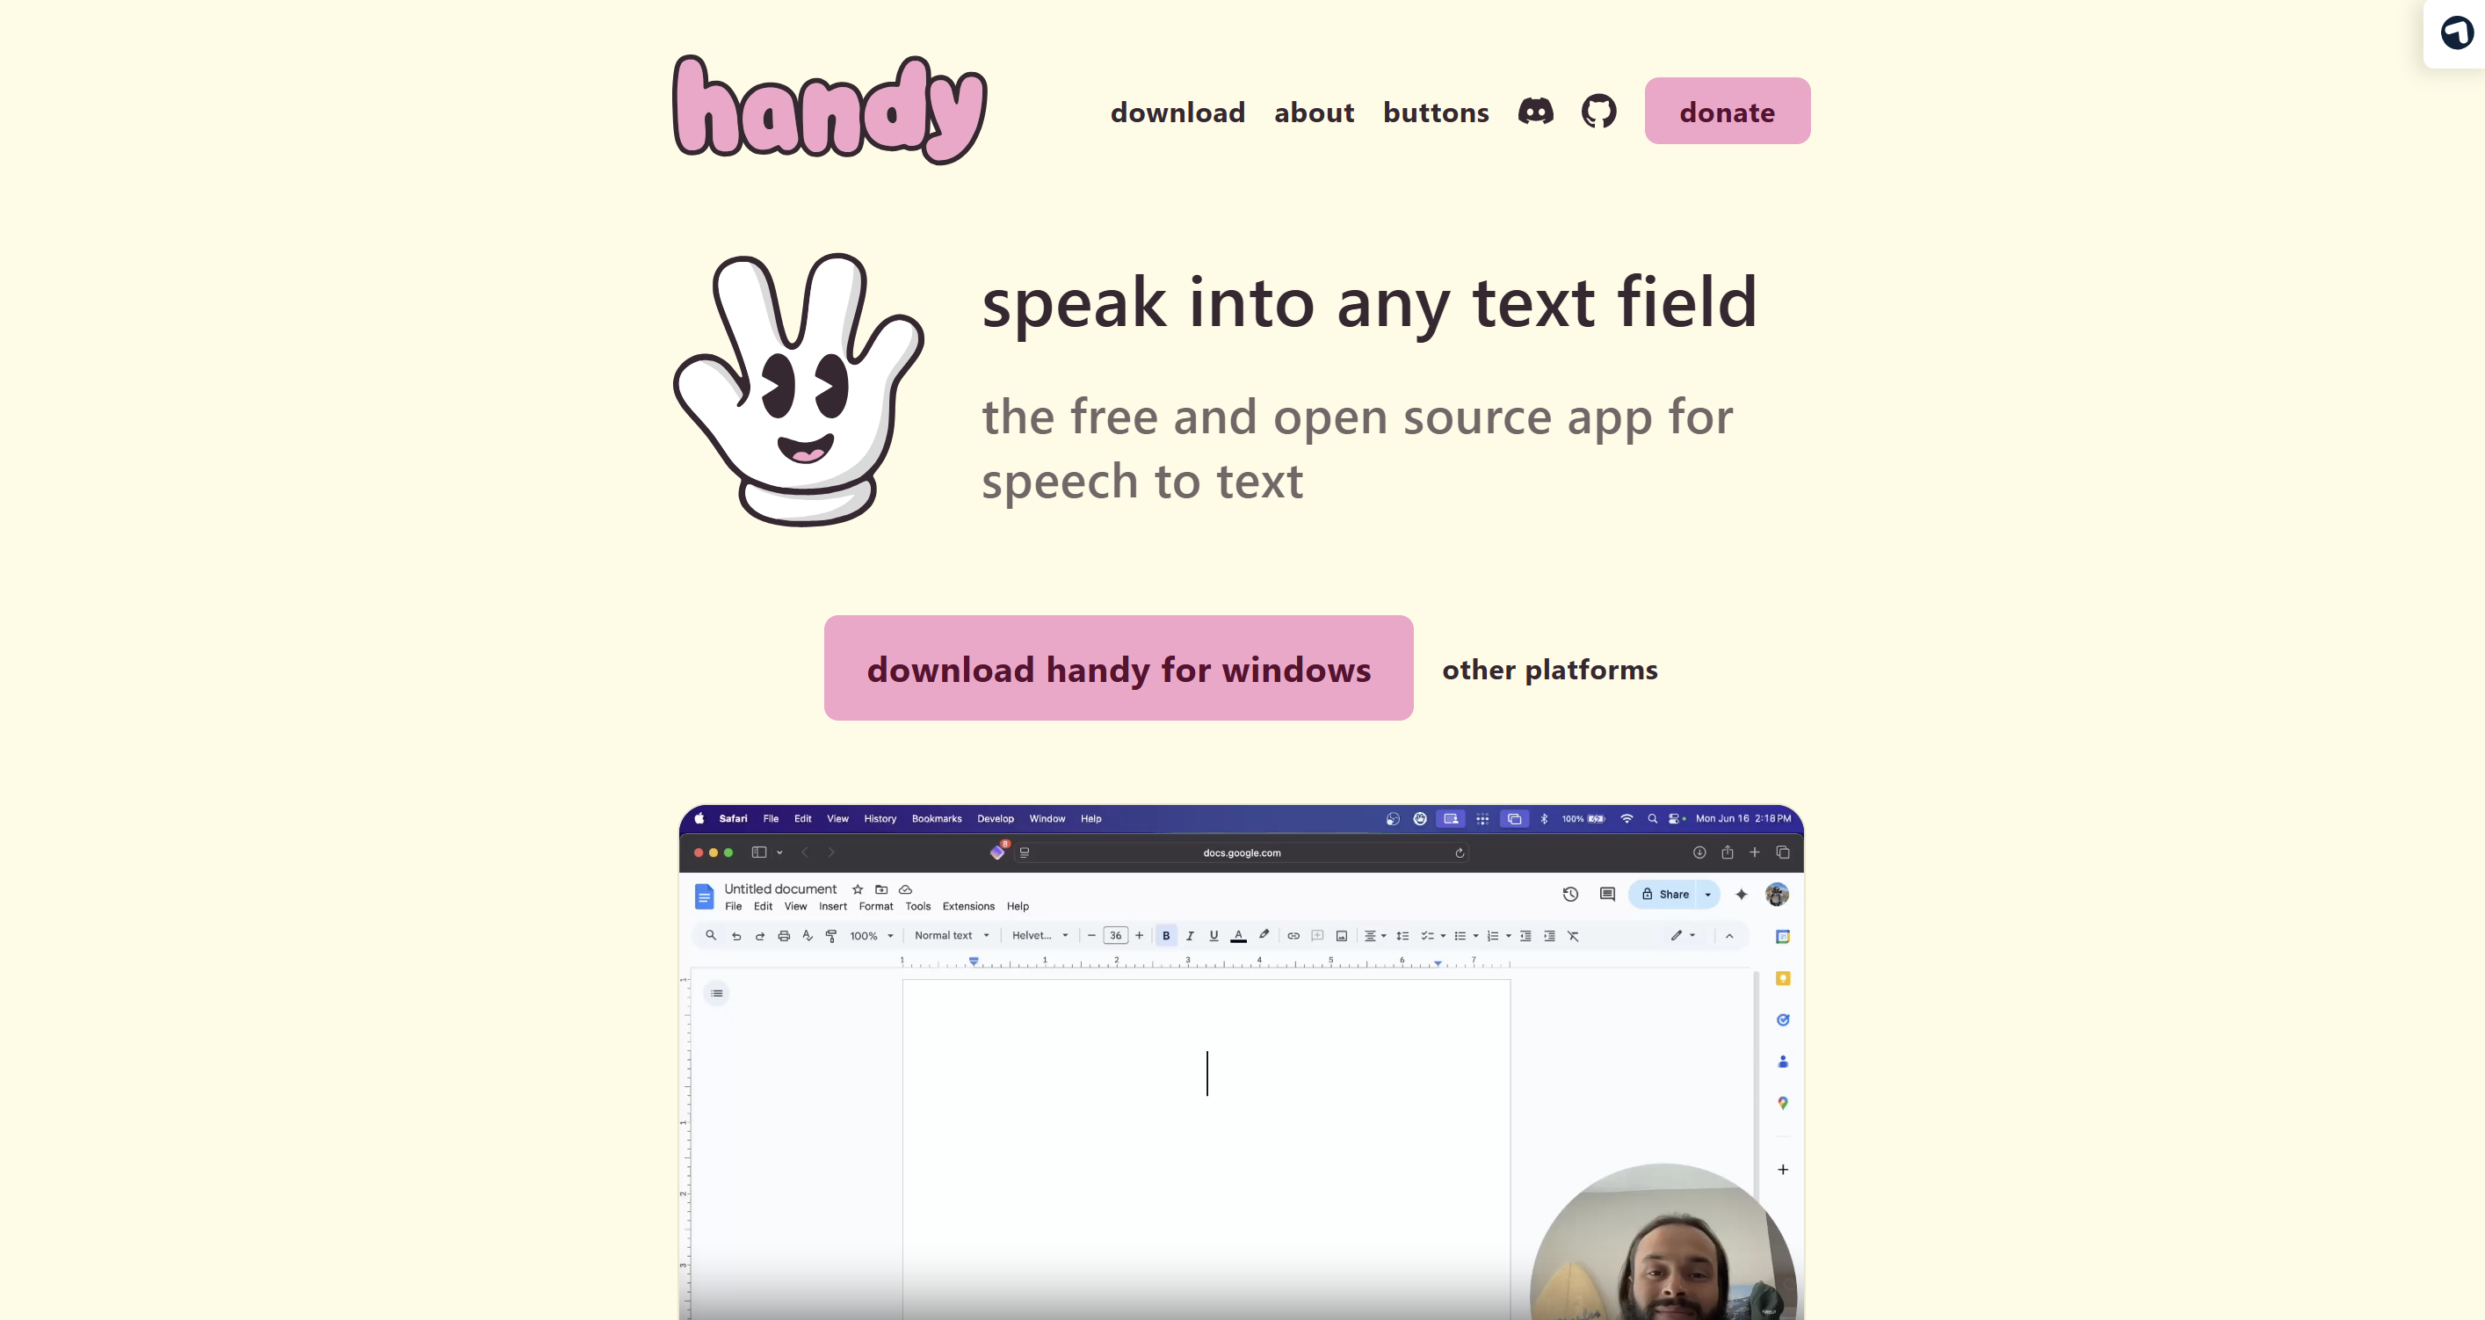Open Handy's GitHub page
The image size is (2485, 1320).
coord(1598,111)
